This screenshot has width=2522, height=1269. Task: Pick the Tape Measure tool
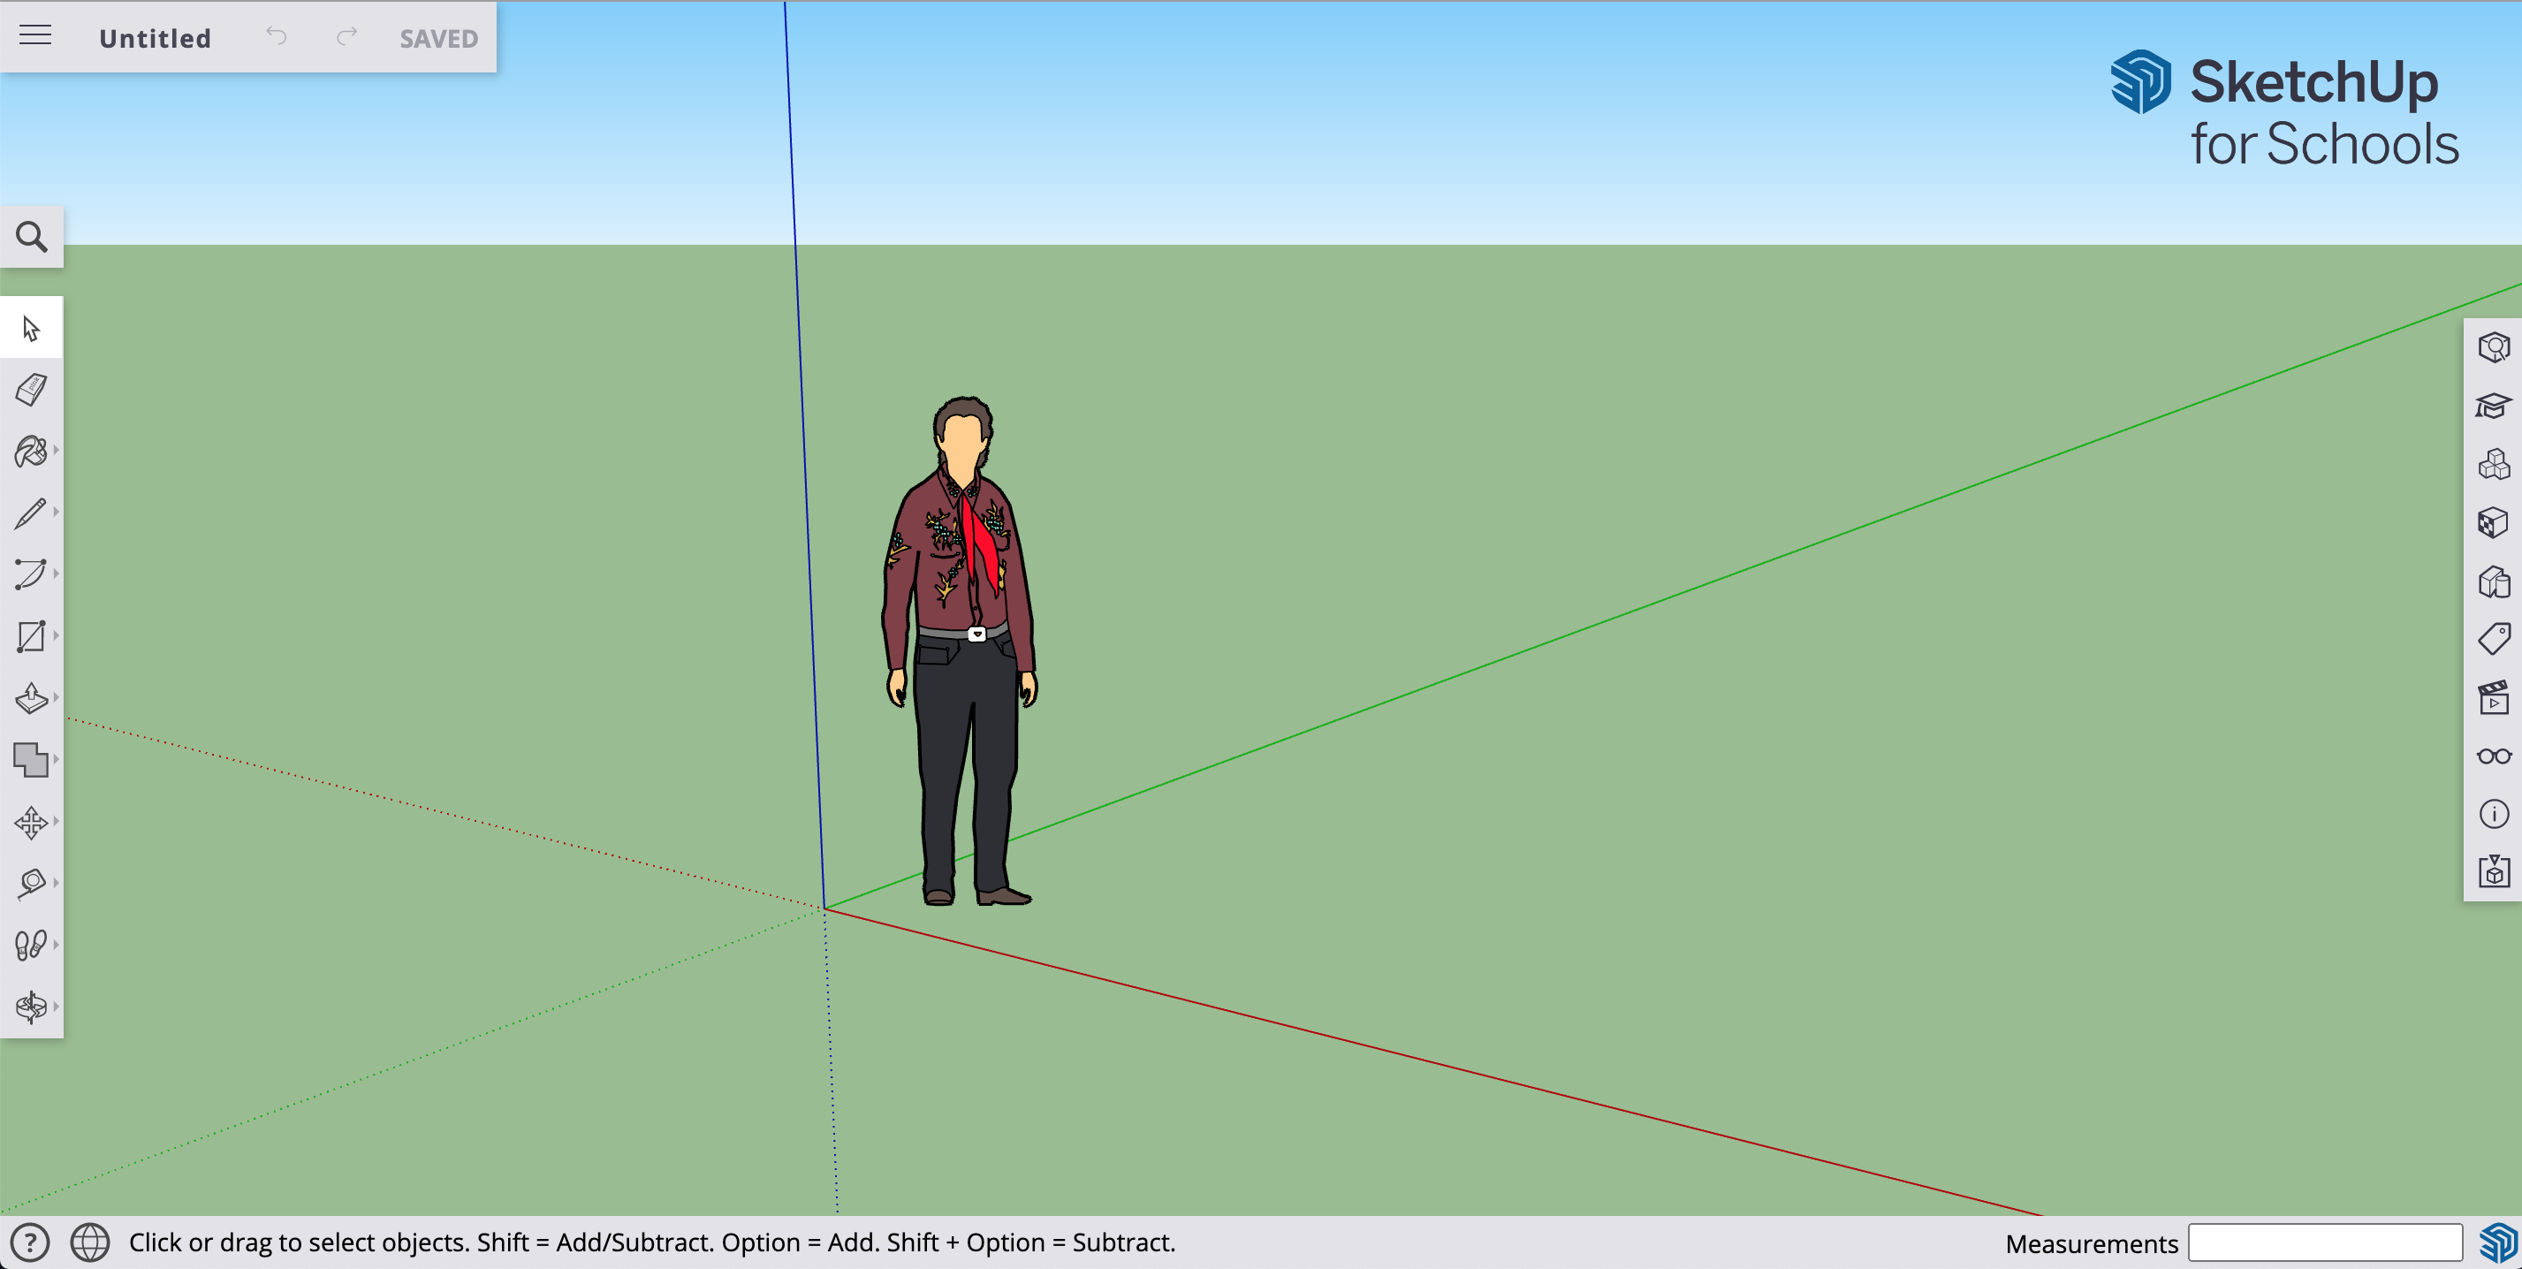(30, 883)
